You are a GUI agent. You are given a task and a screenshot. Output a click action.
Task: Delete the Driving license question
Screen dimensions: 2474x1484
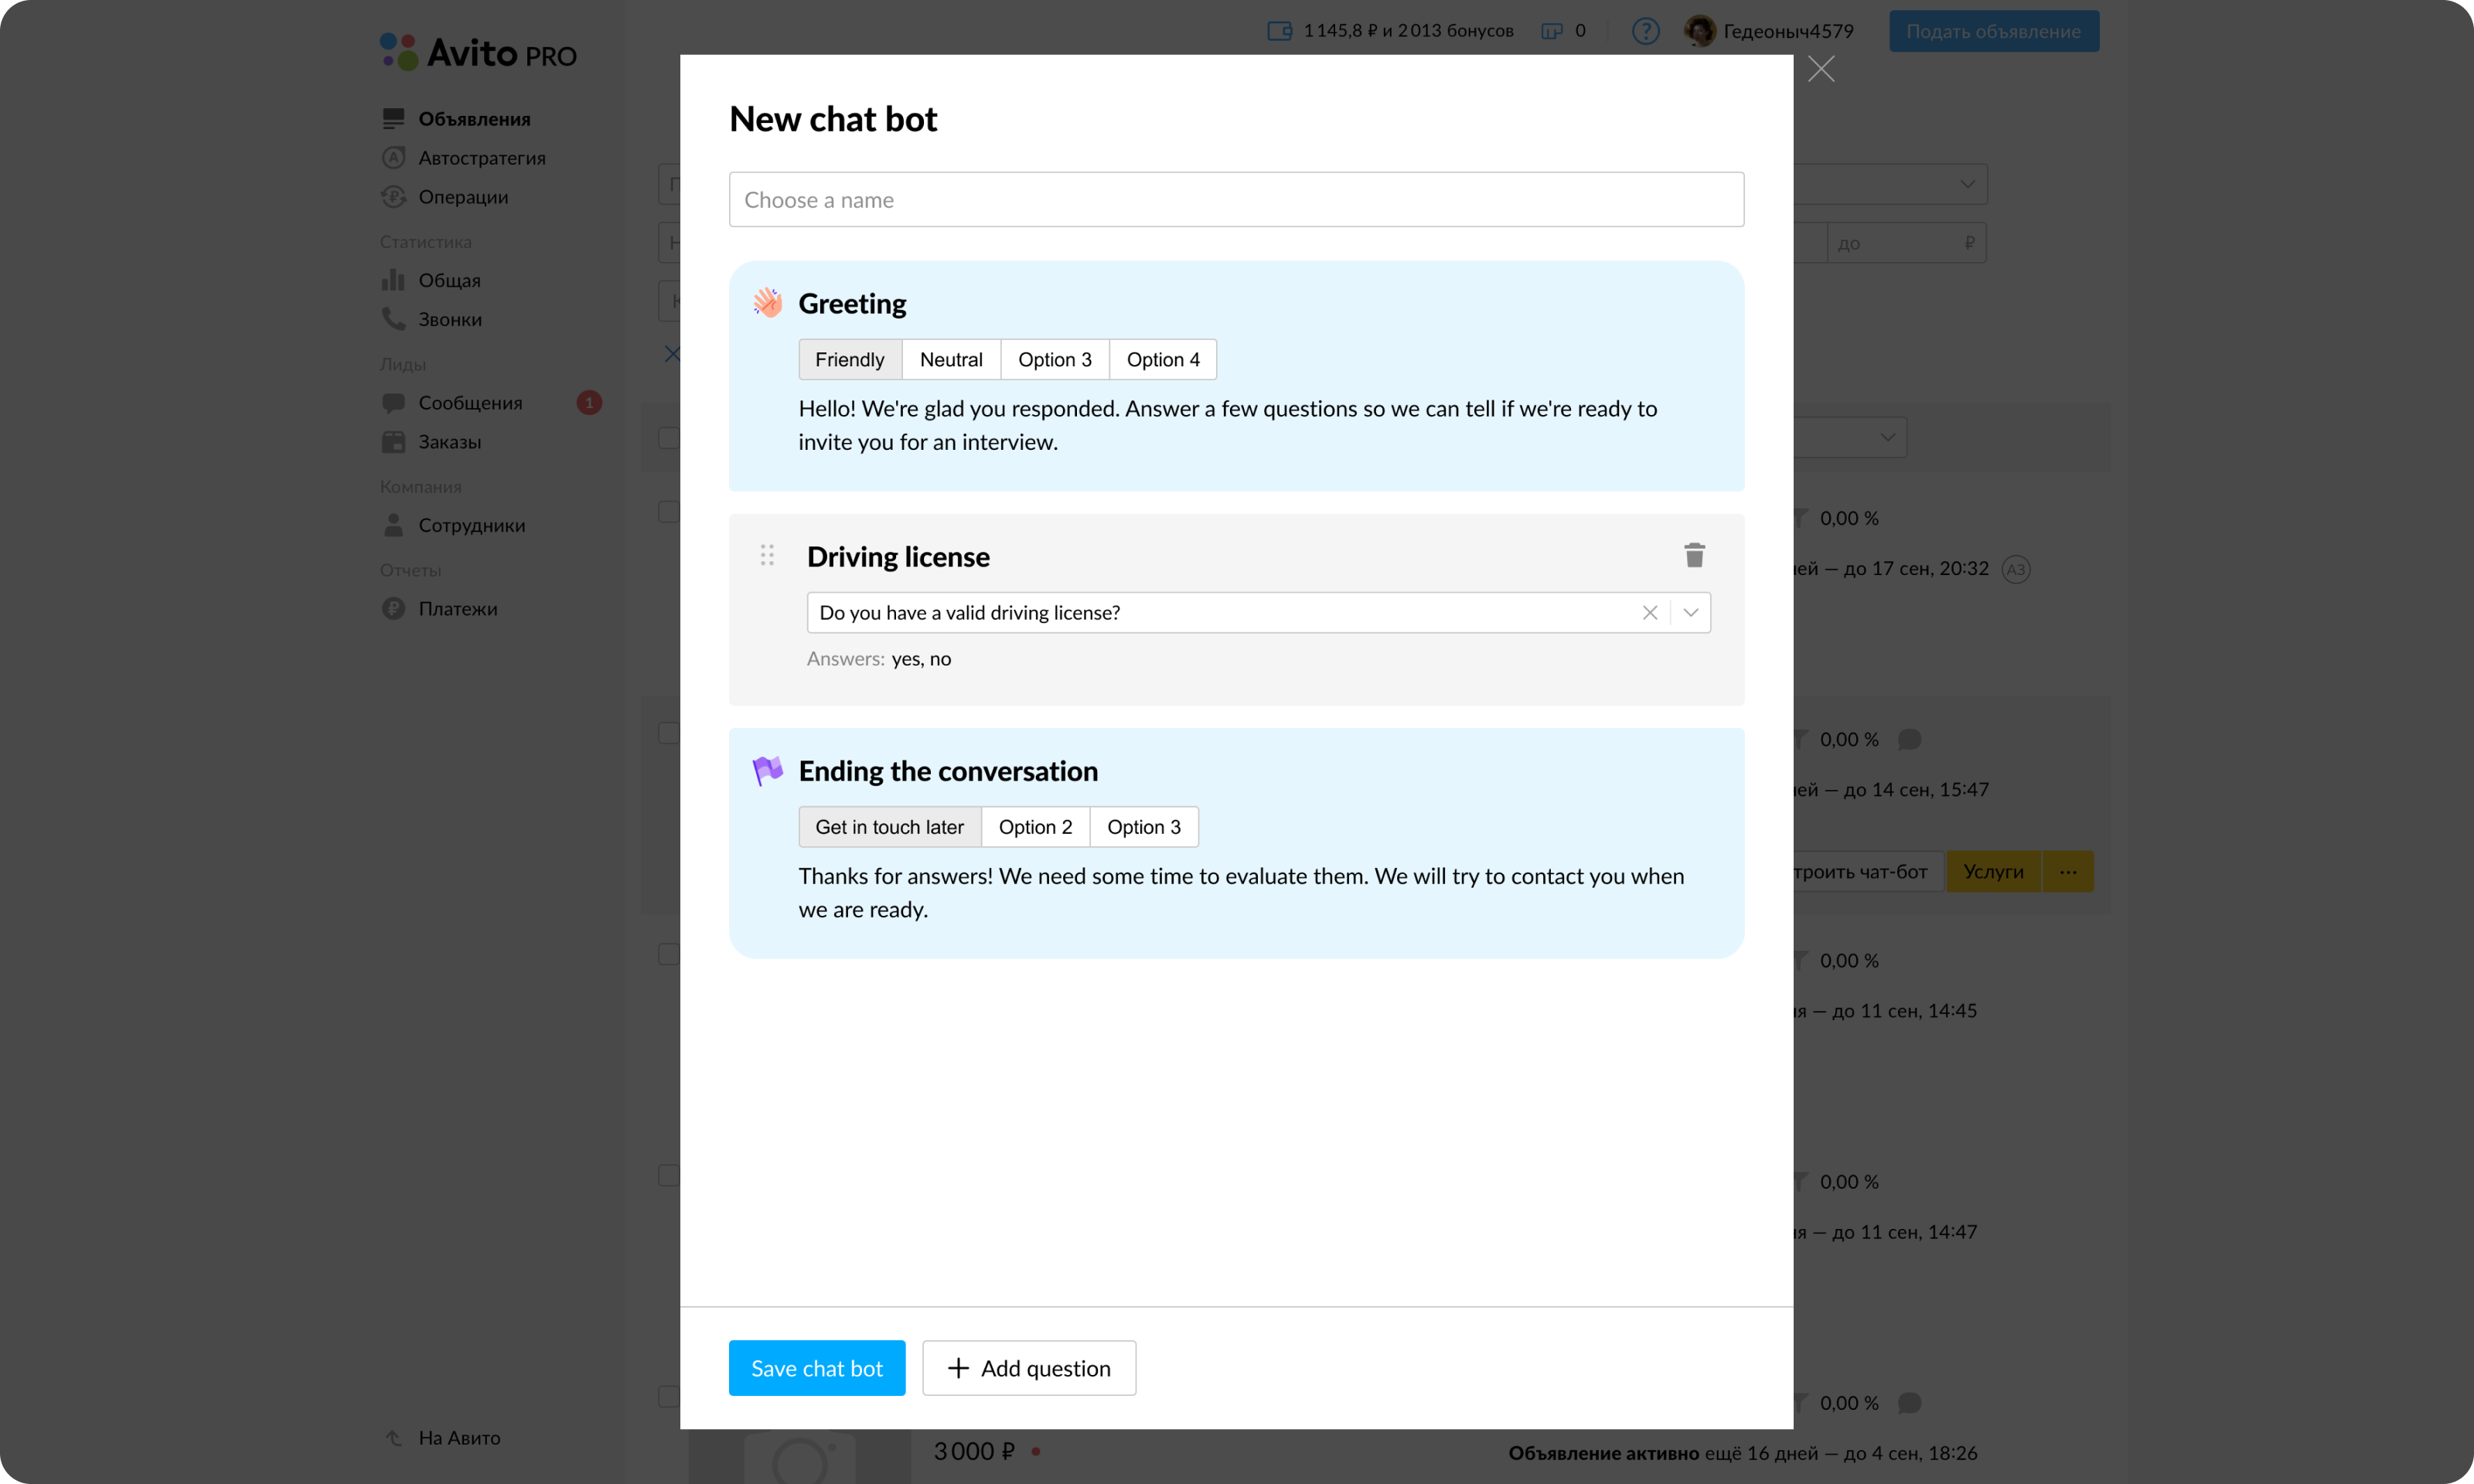1693,554
